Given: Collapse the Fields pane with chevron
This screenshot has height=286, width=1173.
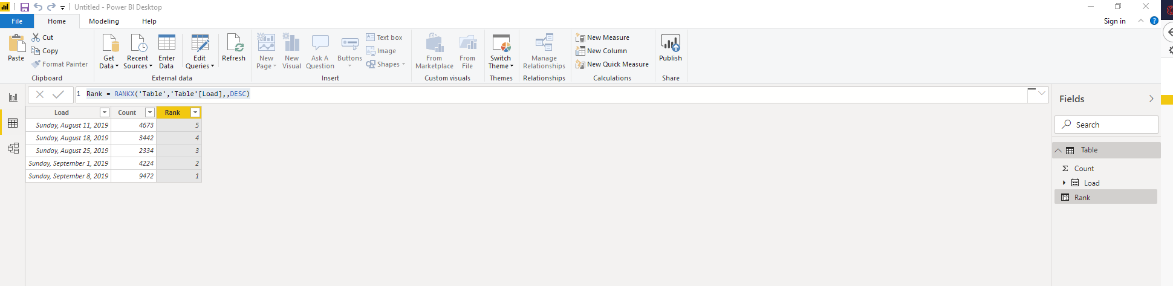Looking at the screenshot, I should (x=1151, y=99).
